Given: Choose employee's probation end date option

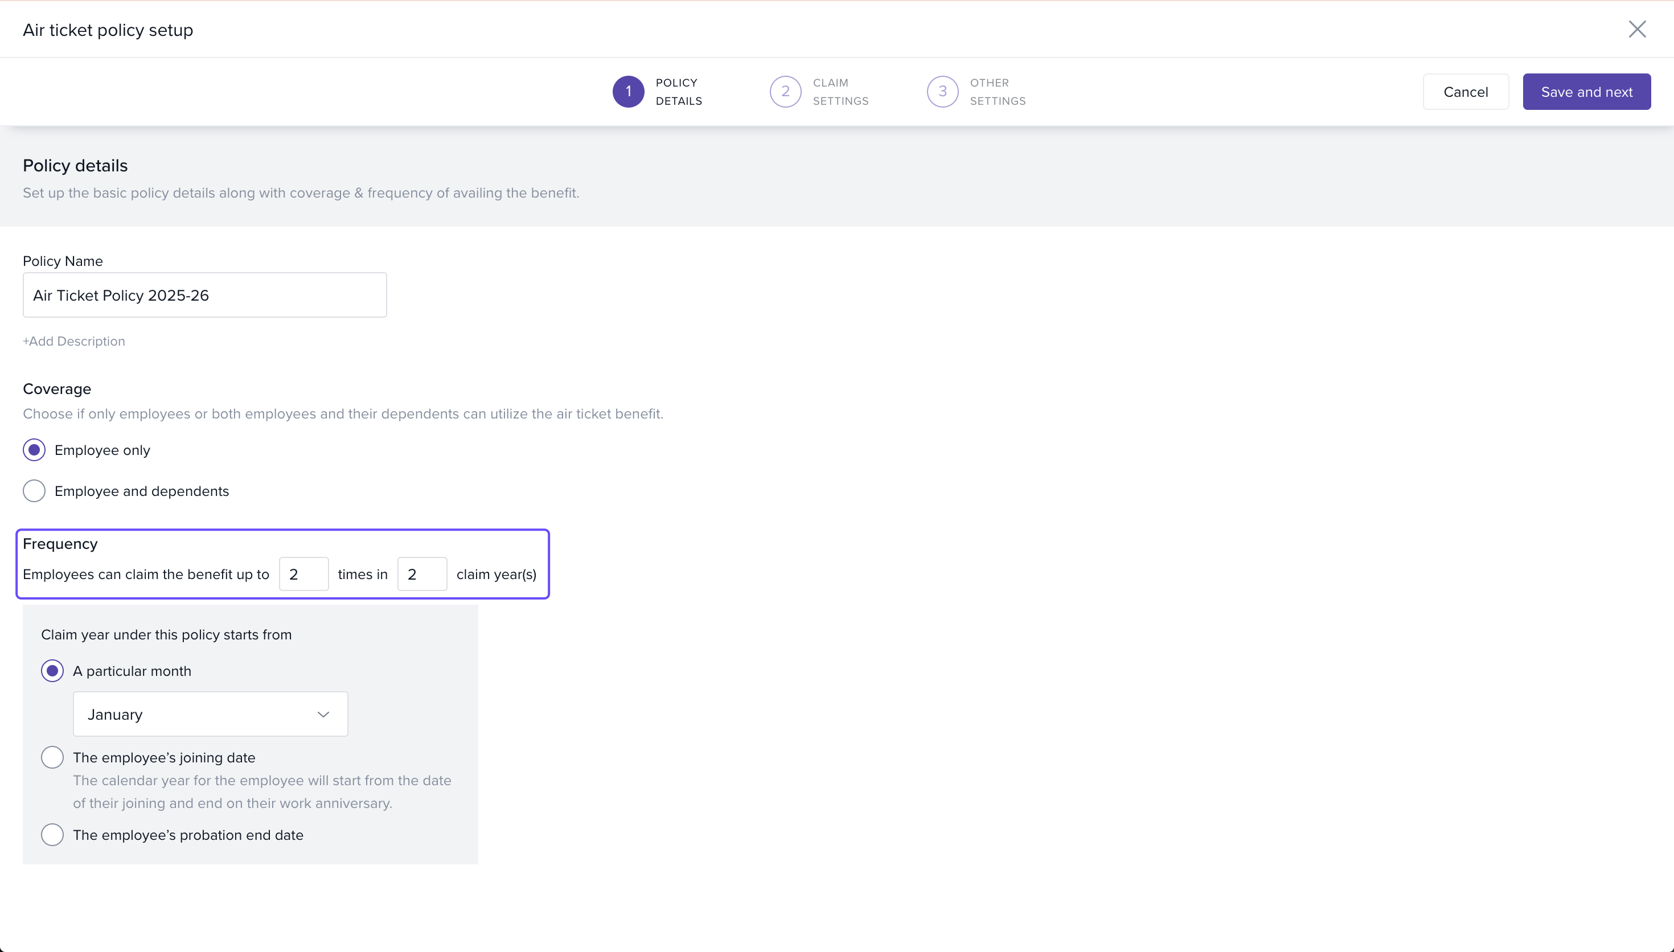Looking at the screenshot, I should (x=52, y=835).
